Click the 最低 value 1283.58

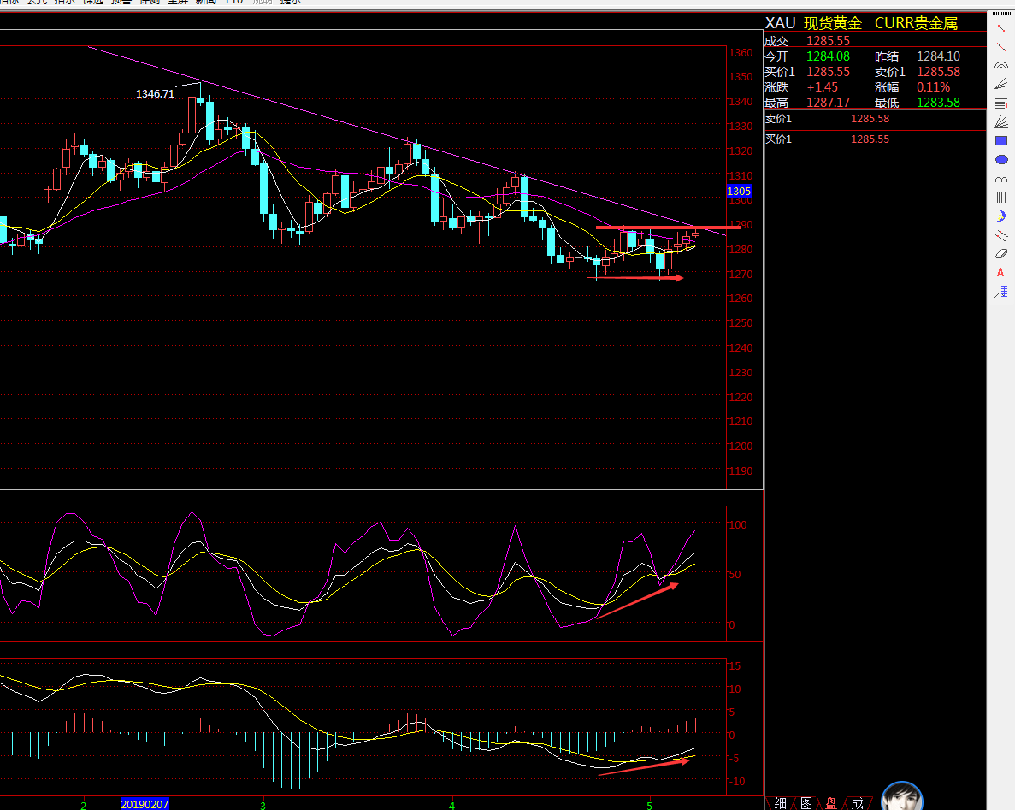tap(938, 103)
